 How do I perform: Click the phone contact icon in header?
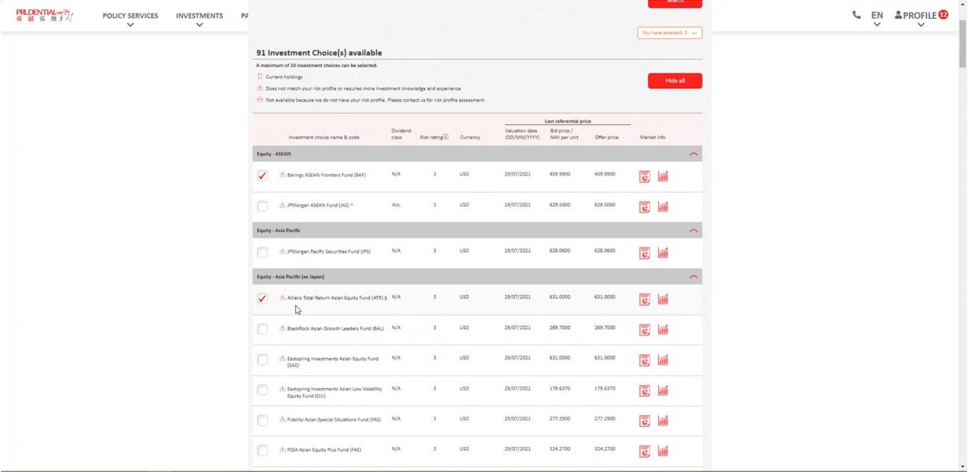point(856,15)
